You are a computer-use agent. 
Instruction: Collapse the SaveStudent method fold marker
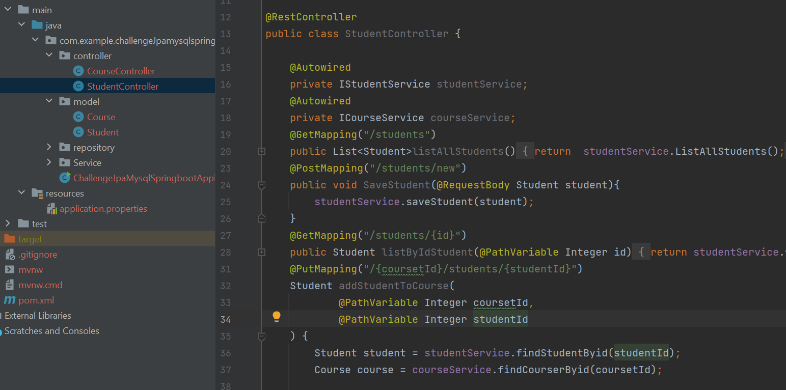pos(261,185)
